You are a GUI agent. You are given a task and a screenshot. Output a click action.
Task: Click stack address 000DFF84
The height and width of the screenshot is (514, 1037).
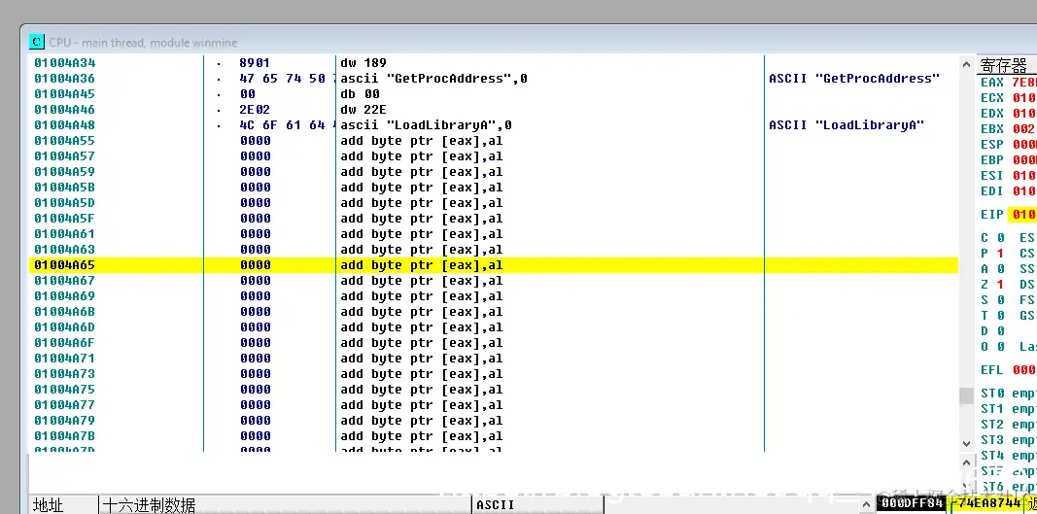click(913, 504)
